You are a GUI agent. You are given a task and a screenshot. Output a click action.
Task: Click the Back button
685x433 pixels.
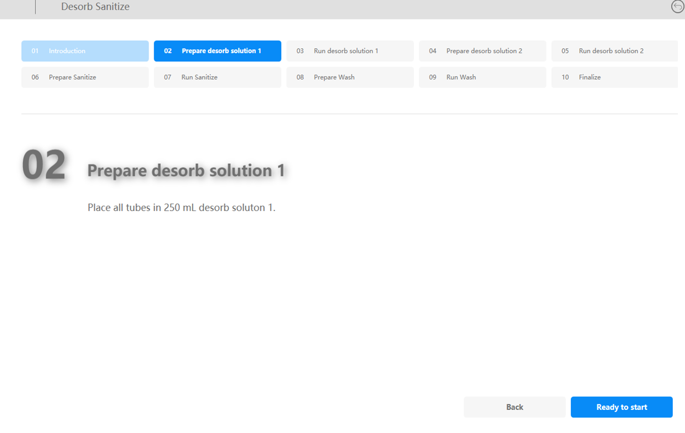click(514, 407)
